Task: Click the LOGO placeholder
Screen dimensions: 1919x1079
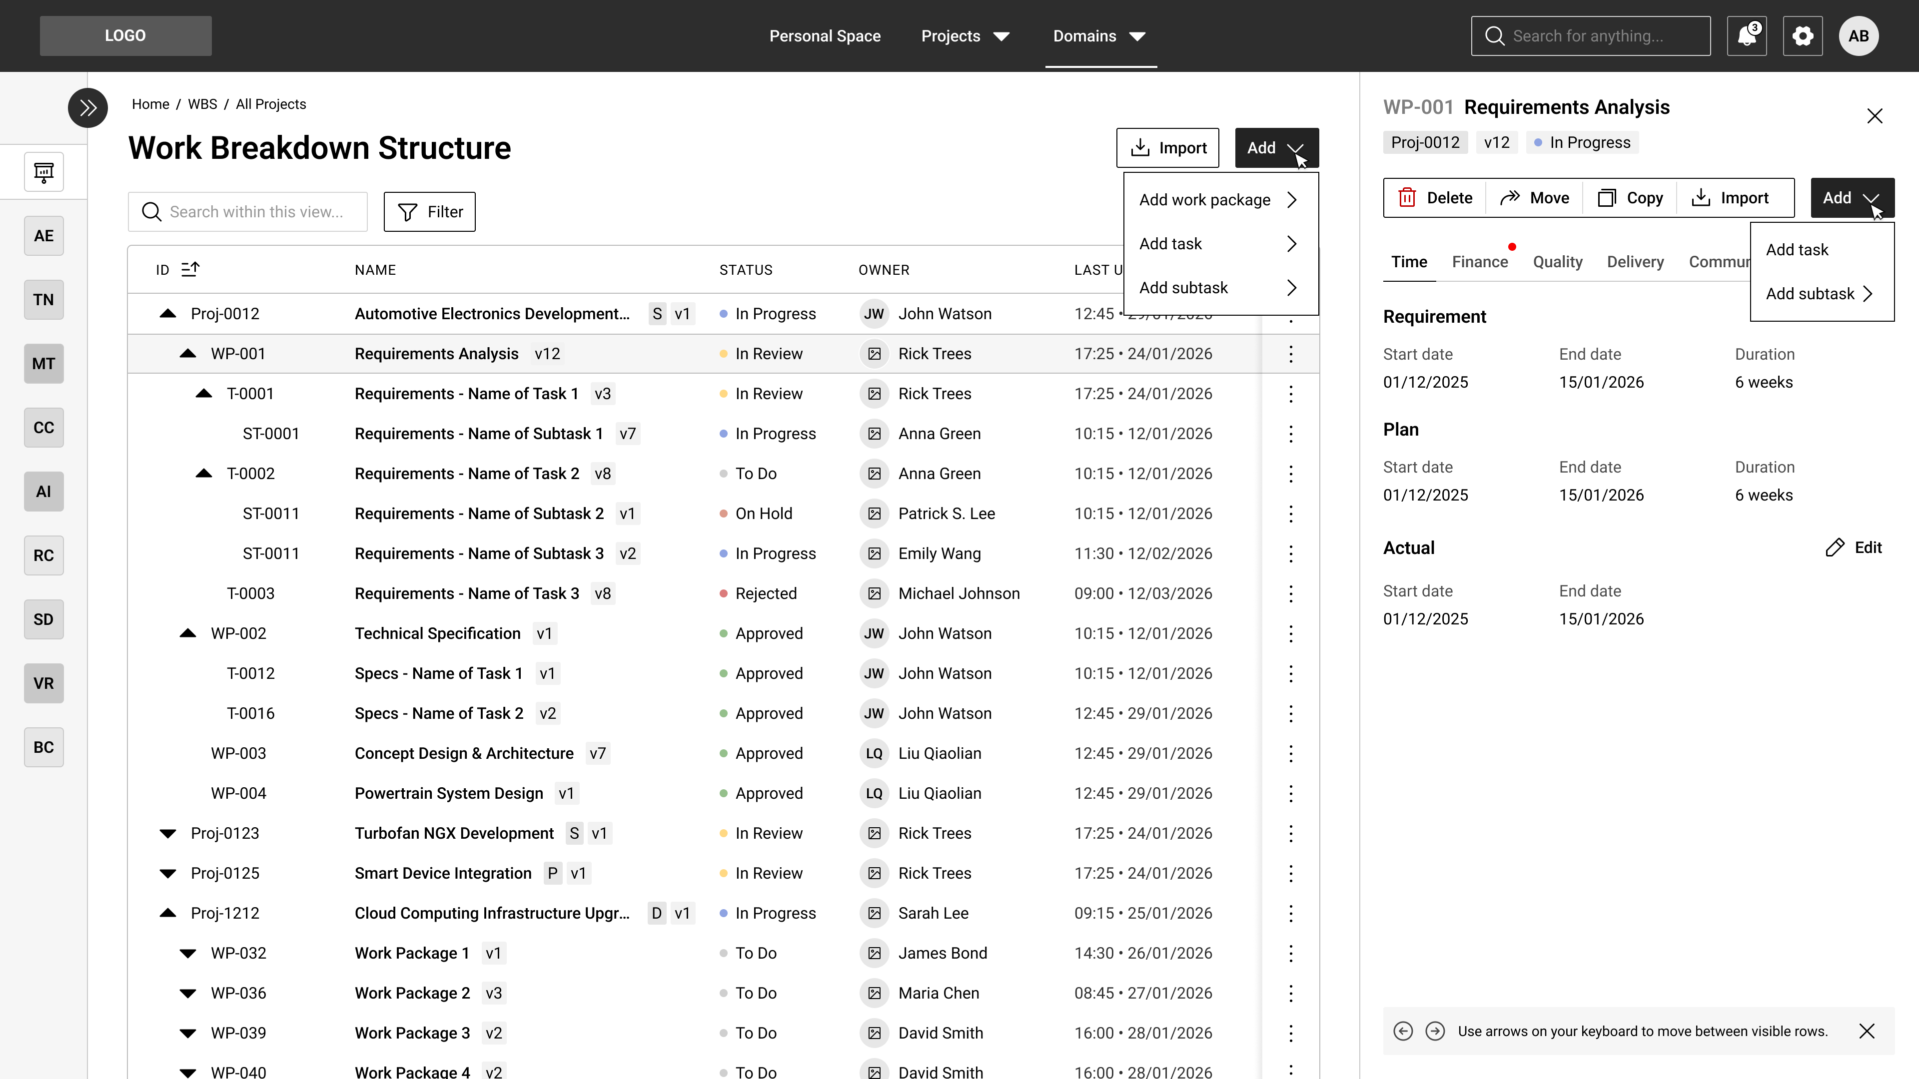Action: pyautogui.click(x=126, y=36)
